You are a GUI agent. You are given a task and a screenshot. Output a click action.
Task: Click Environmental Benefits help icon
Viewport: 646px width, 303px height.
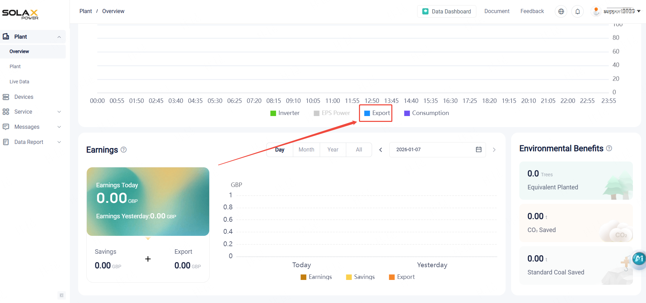[609, 148]
